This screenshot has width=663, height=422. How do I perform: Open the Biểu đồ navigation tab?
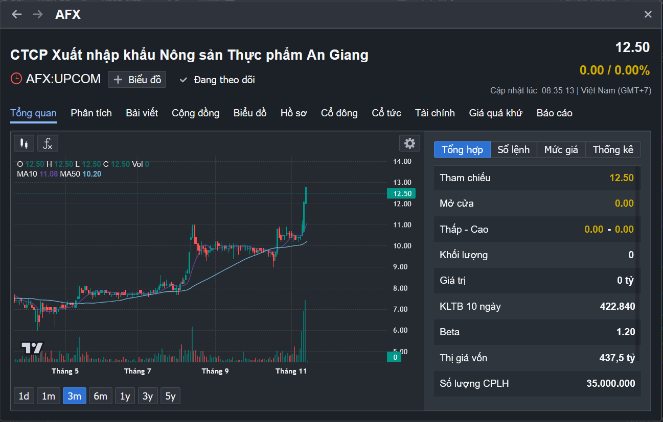[x=250, y=113]
